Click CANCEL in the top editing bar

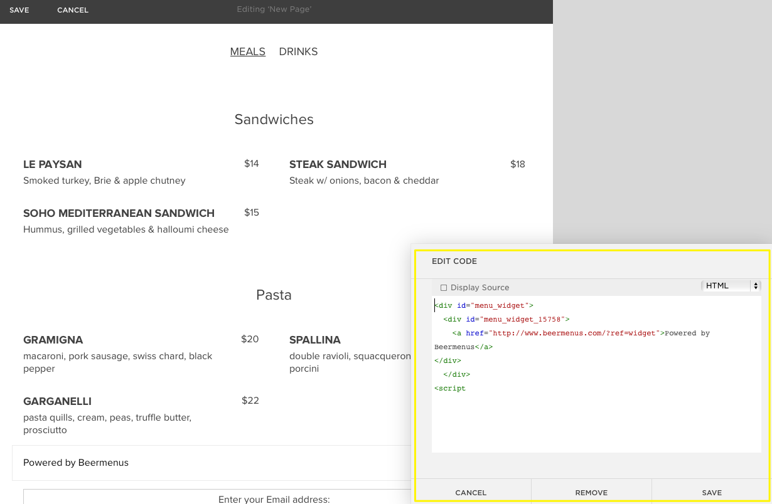pyautogui.click(x=73, y=10)
